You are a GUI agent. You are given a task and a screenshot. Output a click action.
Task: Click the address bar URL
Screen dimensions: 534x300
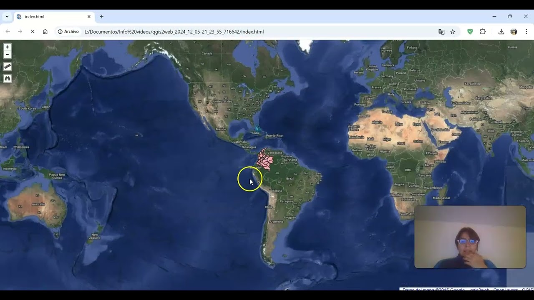point(174,32)
